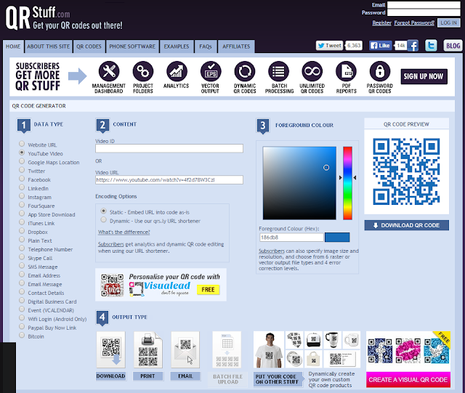This screenshot has width=465, height=393.
Task: Click the Visualead personalise QR banner
Action: 161,285
